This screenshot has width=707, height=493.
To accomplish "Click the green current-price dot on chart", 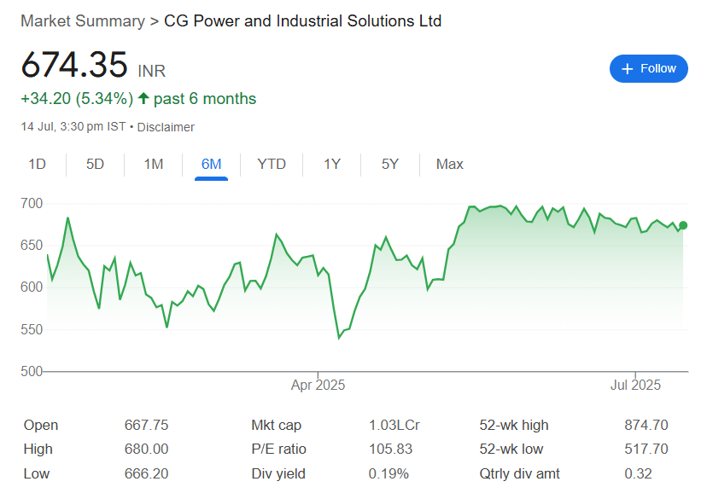I will coord(683,225).
